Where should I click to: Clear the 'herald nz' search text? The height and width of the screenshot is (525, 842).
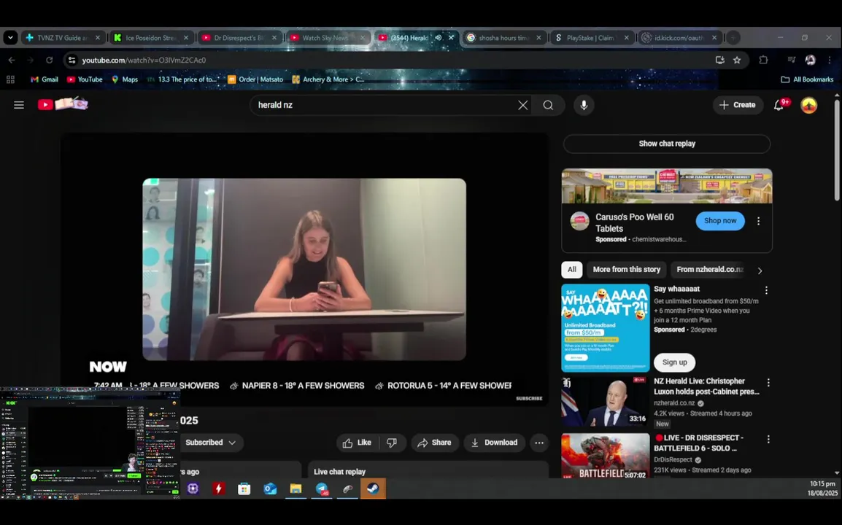(x=522, y=105)
